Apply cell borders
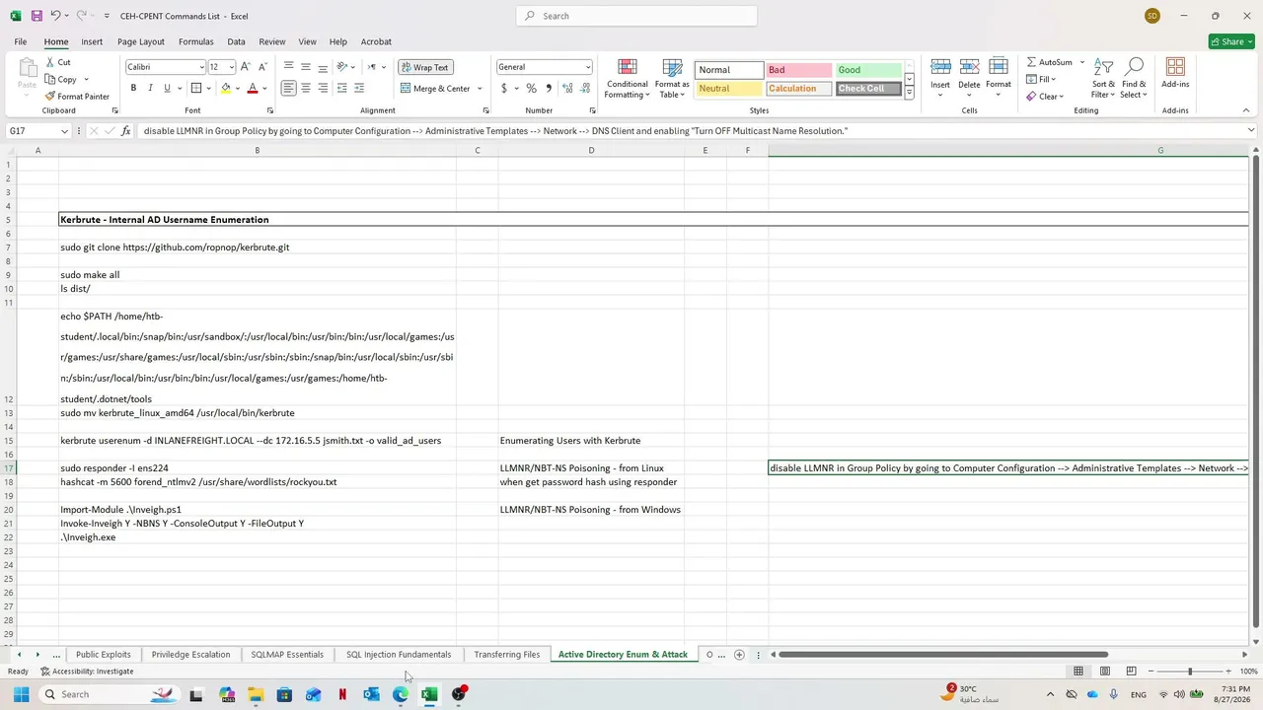Screen dimensions: 1263x710 (196, 88)
